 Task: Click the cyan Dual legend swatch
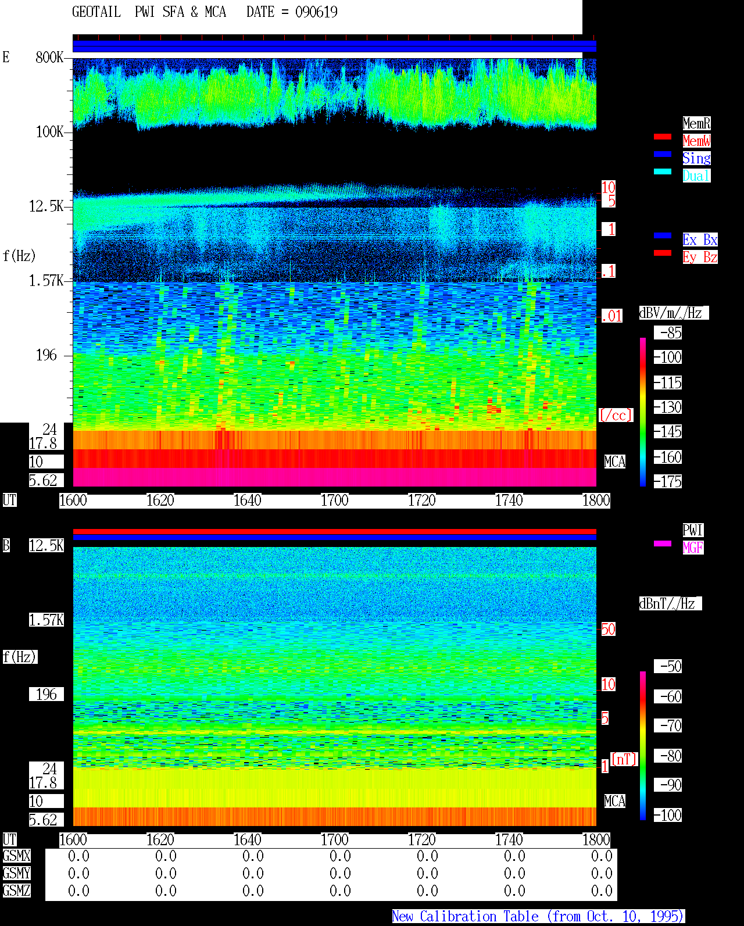coord(663,171)
